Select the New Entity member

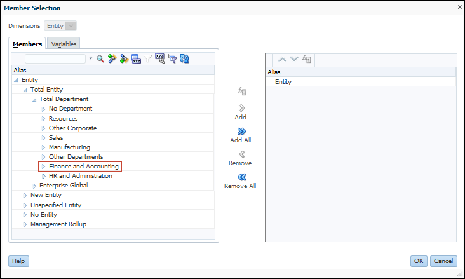click(46, 195)
